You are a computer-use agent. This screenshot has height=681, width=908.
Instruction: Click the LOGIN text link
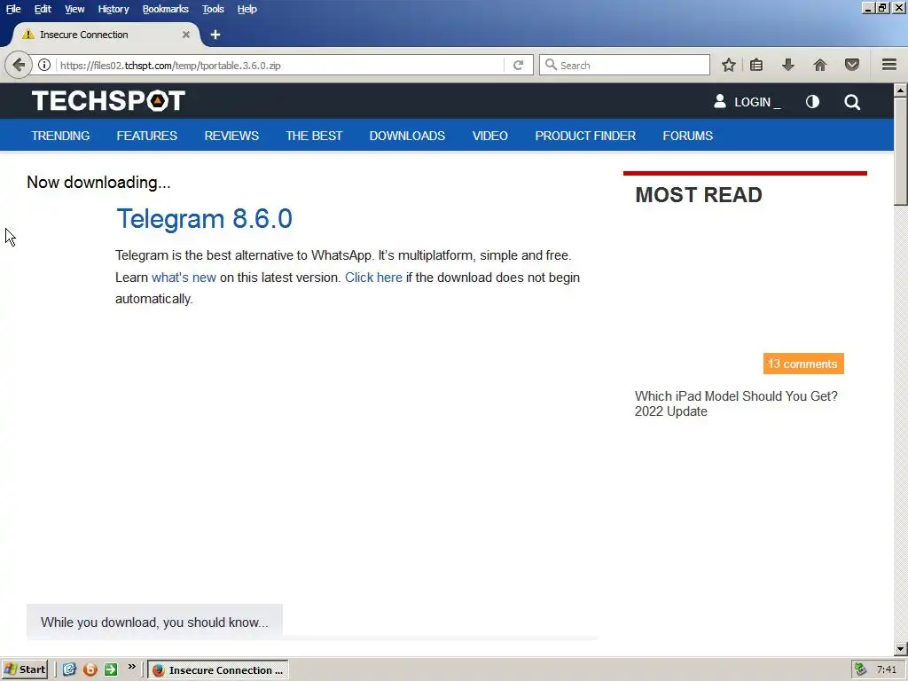753,103
